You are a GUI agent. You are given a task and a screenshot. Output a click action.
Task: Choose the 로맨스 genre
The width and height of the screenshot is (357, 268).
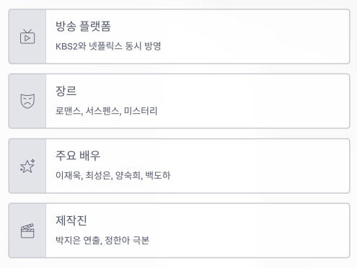pyautogui.click(x=68, y=111)
